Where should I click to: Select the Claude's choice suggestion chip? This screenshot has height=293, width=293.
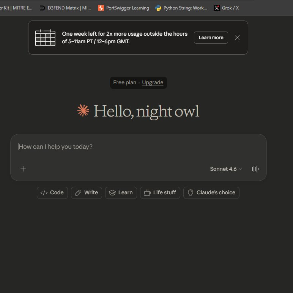211,193
